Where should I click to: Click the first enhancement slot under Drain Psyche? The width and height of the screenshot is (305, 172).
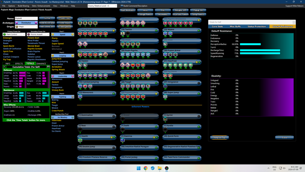tap(123, 54)
